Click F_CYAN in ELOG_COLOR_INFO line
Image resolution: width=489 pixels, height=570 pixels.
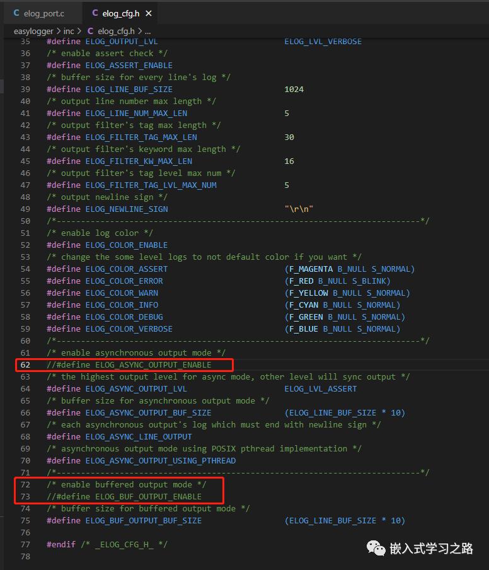(304, 305)
